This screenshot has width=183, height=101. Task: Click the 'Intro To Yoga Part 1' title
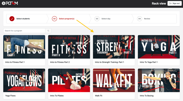(149, 62)
